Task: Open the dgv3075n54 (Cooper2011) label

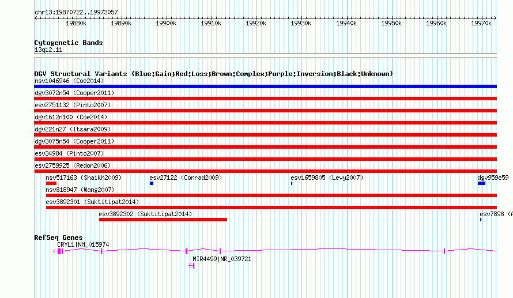Action: point(74,141)
